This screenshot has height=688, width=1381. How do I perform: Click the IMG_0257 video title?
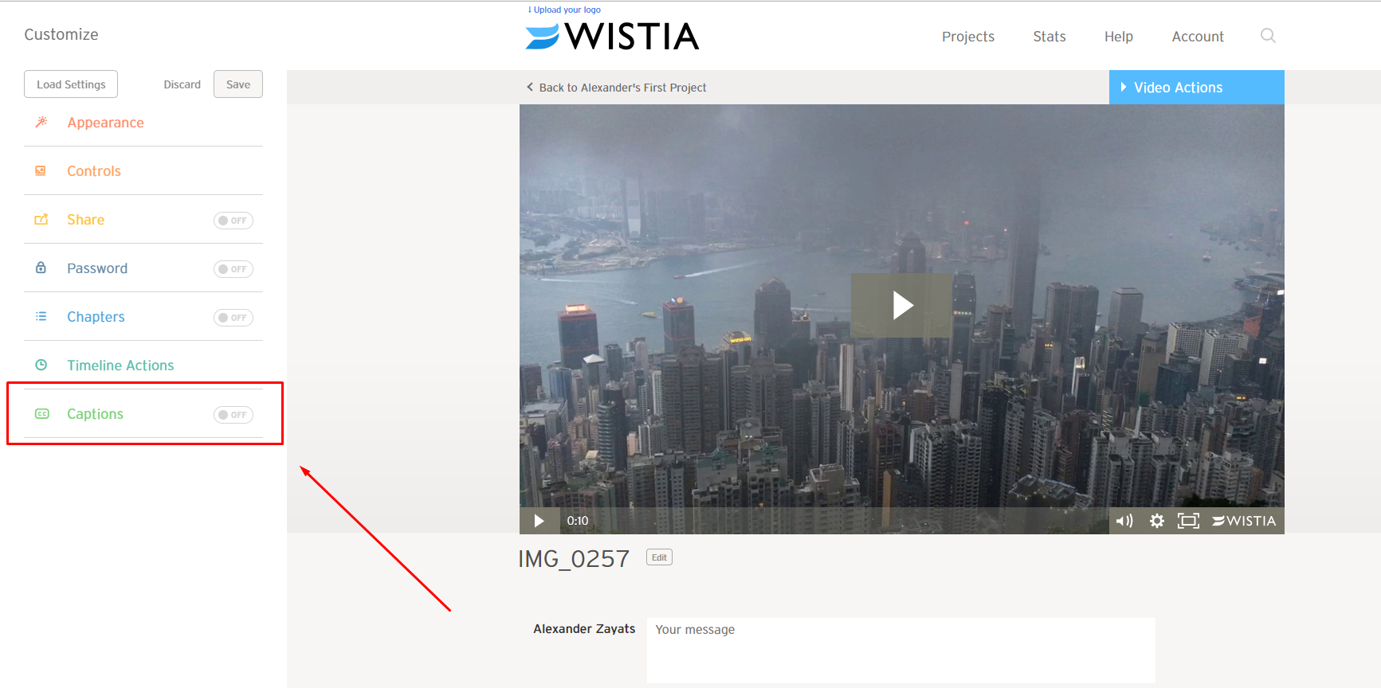574,559
